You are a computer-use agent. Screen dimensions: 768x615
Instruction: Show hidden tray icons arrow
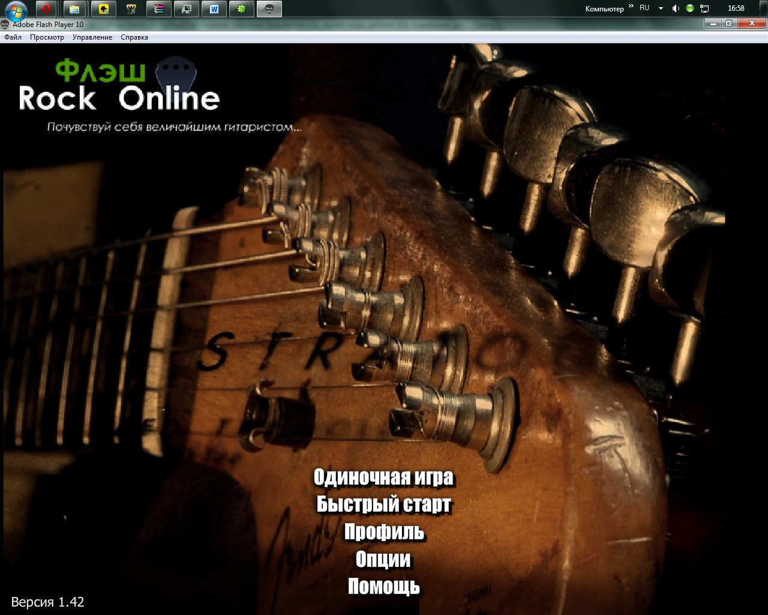click(661, 8)
